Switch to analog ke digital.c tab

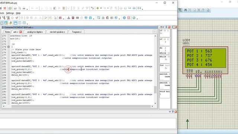coord(35,32)
